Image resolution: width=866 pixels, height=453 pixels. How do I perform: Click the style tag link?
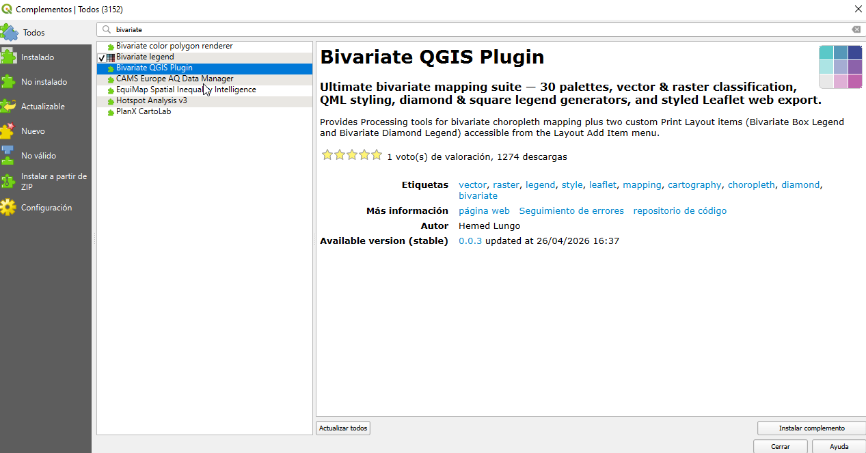point(572,185)
